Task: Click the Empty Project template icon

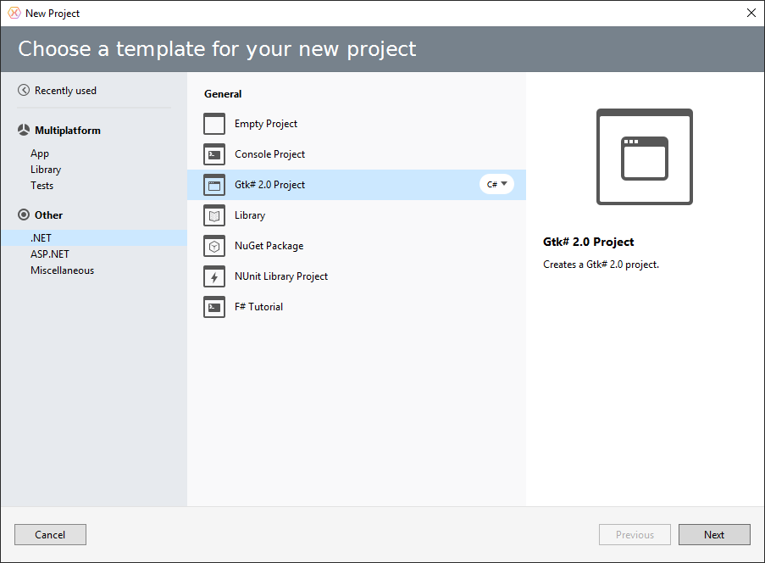Action: [214, 124]
